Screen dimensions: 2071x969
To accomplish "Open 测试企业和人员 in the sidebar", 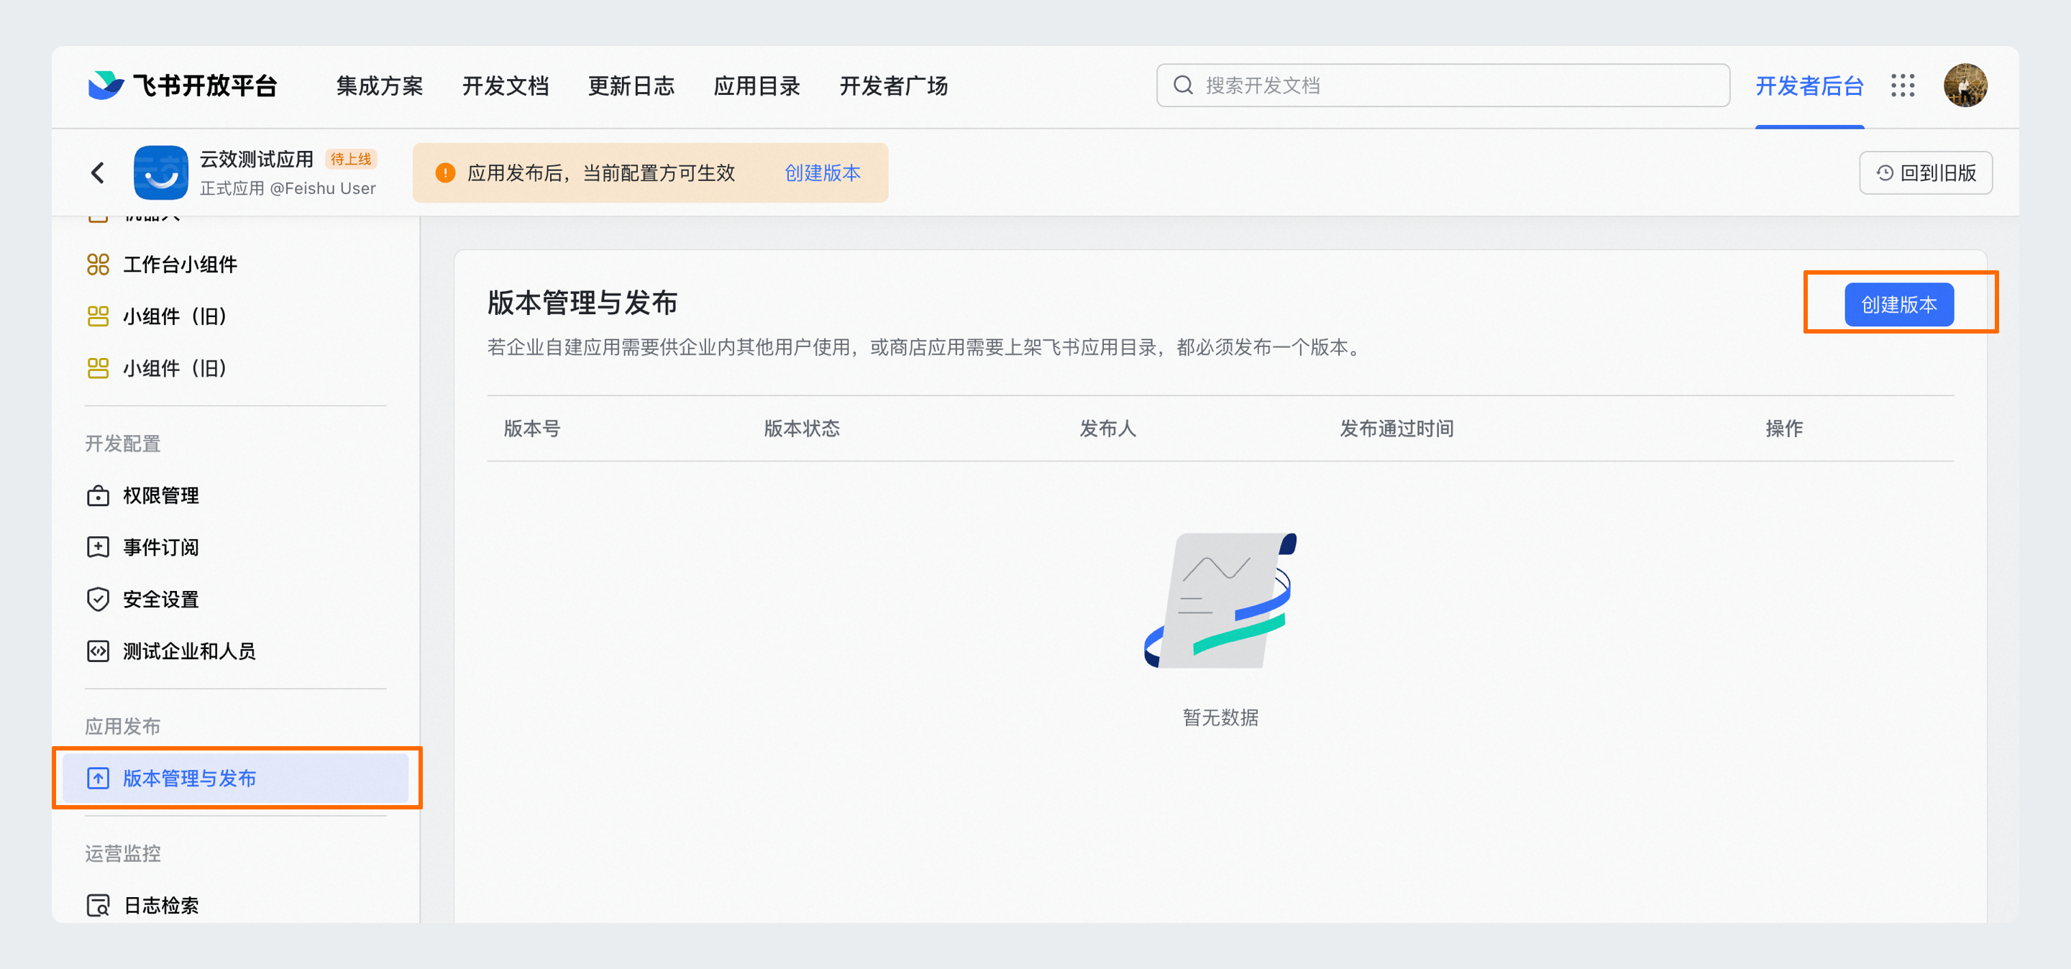I will [236, 651].
